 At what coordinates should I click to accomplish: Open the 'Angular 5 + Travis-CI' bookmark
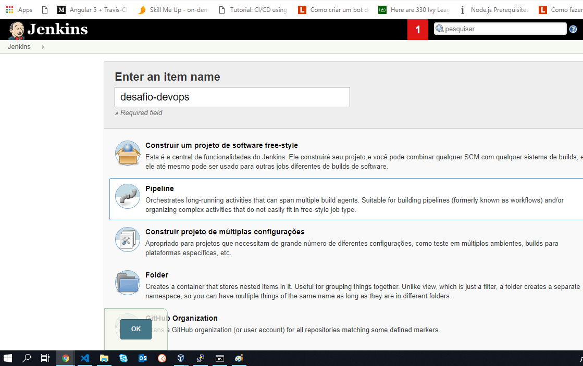(92, 10)
